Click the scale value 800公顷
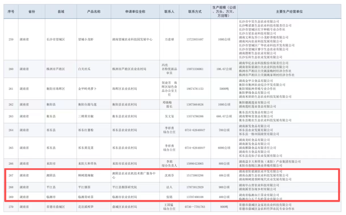Image resolution: width=346 pixels, height=215 pixels. [x=224, y=164]
